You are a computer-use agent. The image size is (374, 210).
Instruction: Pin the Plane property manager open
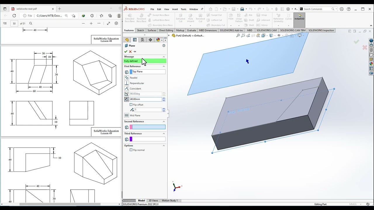(135, 52)
